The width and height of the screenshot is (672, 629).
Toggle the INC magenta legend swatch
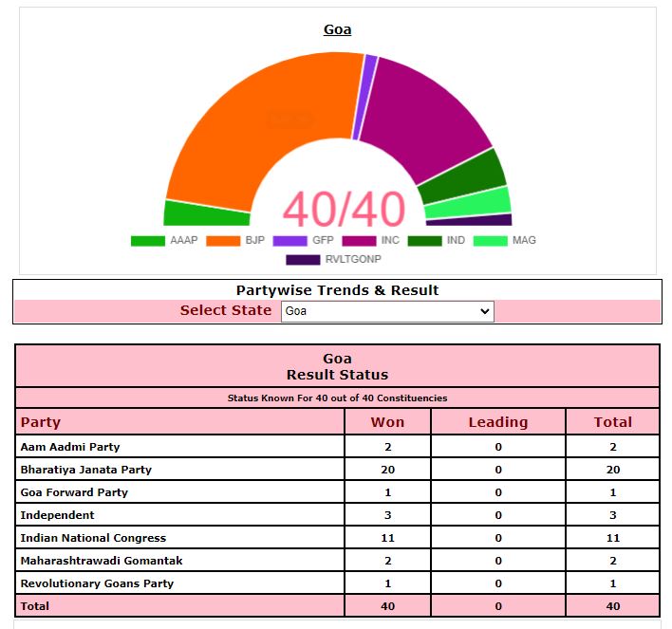click(359, 241)
